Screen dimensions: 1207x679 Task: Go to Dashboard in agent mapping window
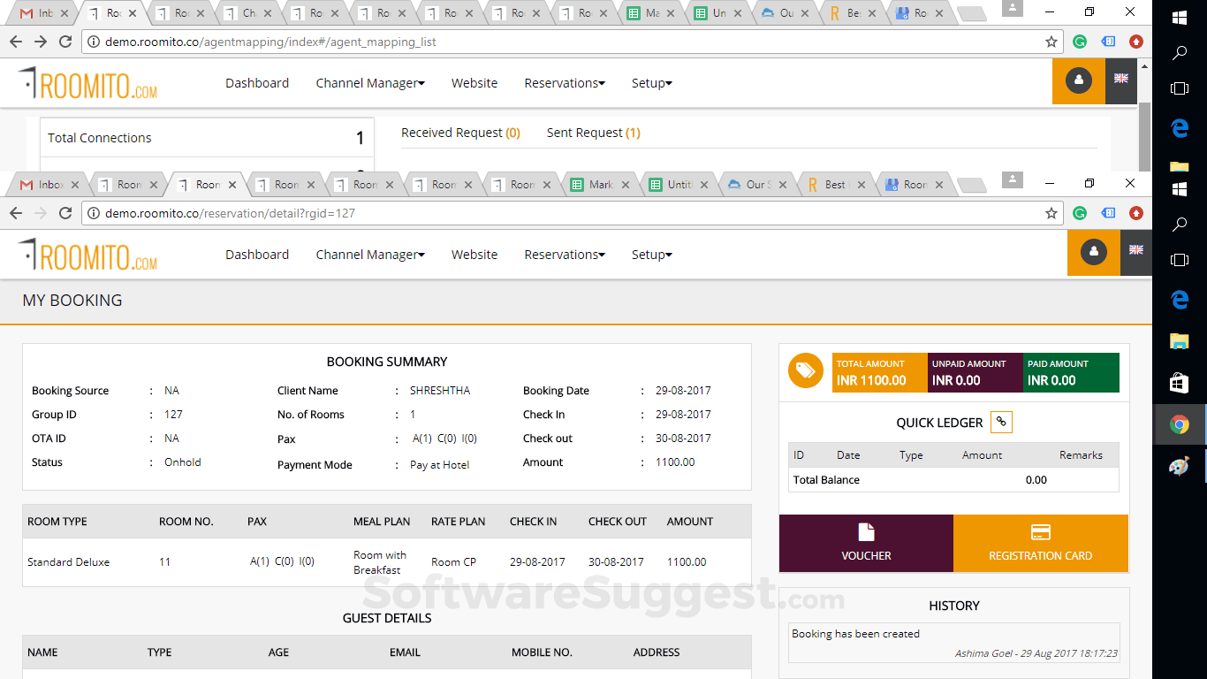[x=257, y=83]
